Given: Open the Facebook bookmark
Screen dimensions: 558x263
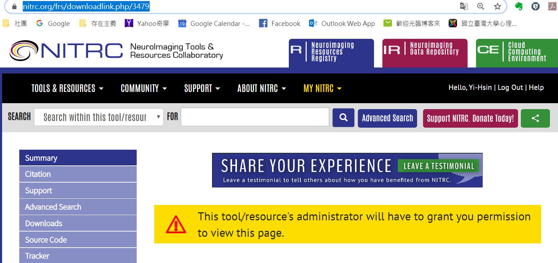Looking at the screenshot, I should [280, 23].
